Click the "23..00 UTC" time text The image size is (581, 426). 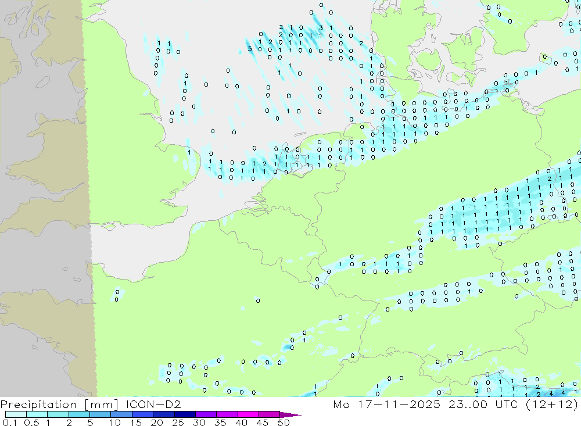point(483,404)
